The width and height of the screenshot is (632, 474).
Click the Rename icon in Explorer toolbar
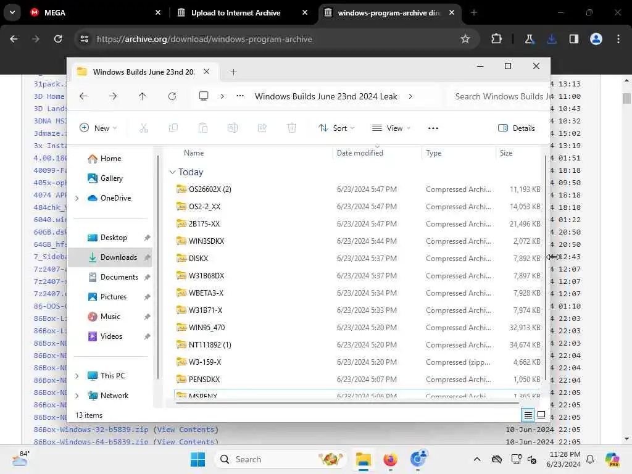pos(233,128)
